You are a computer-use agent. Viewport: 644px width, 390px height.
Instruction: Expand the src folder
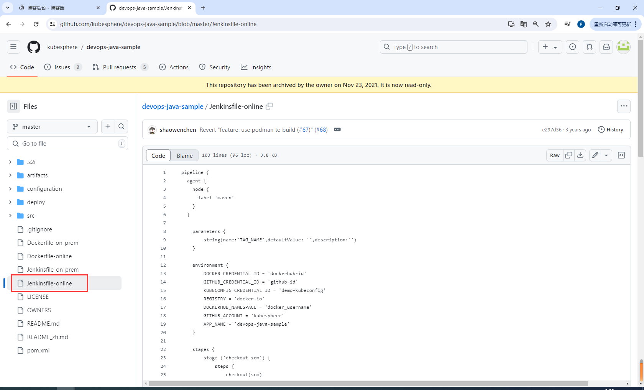[x=10, y=216]
